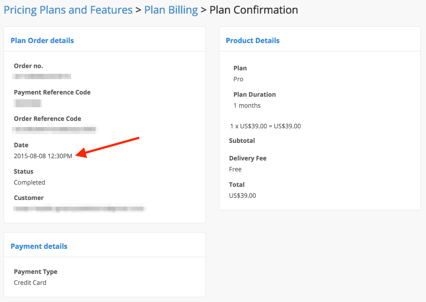Go back to Plan Billing breadcrumb
The width and height of the screenshot is (426, 302).
(x=171, y=10)
